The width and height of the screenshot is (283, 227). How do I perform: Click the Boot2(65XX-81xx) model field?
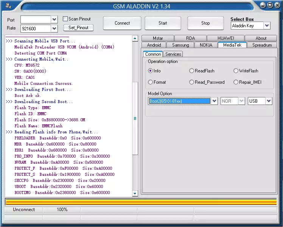coord(179,101)
